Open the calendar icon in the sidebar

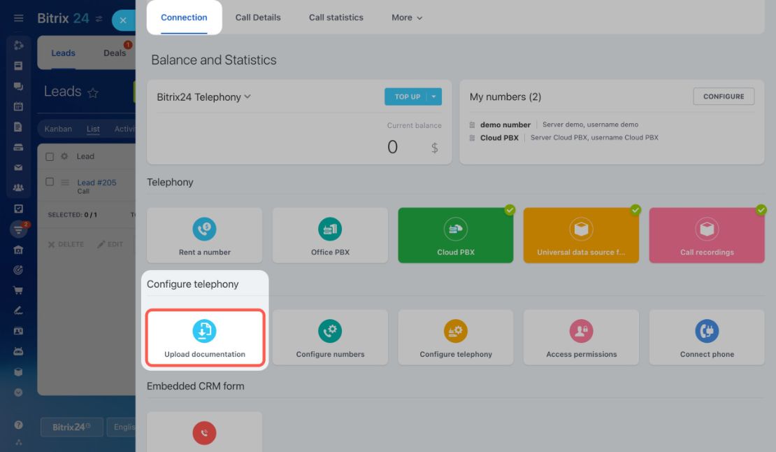18,106
